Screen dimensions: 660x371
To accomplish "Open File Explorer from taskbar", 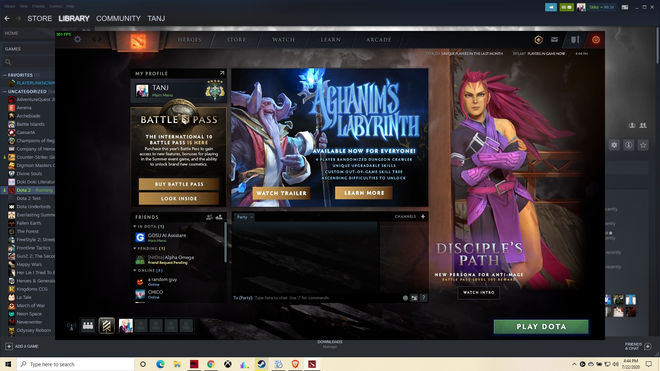I will point(177,364).
